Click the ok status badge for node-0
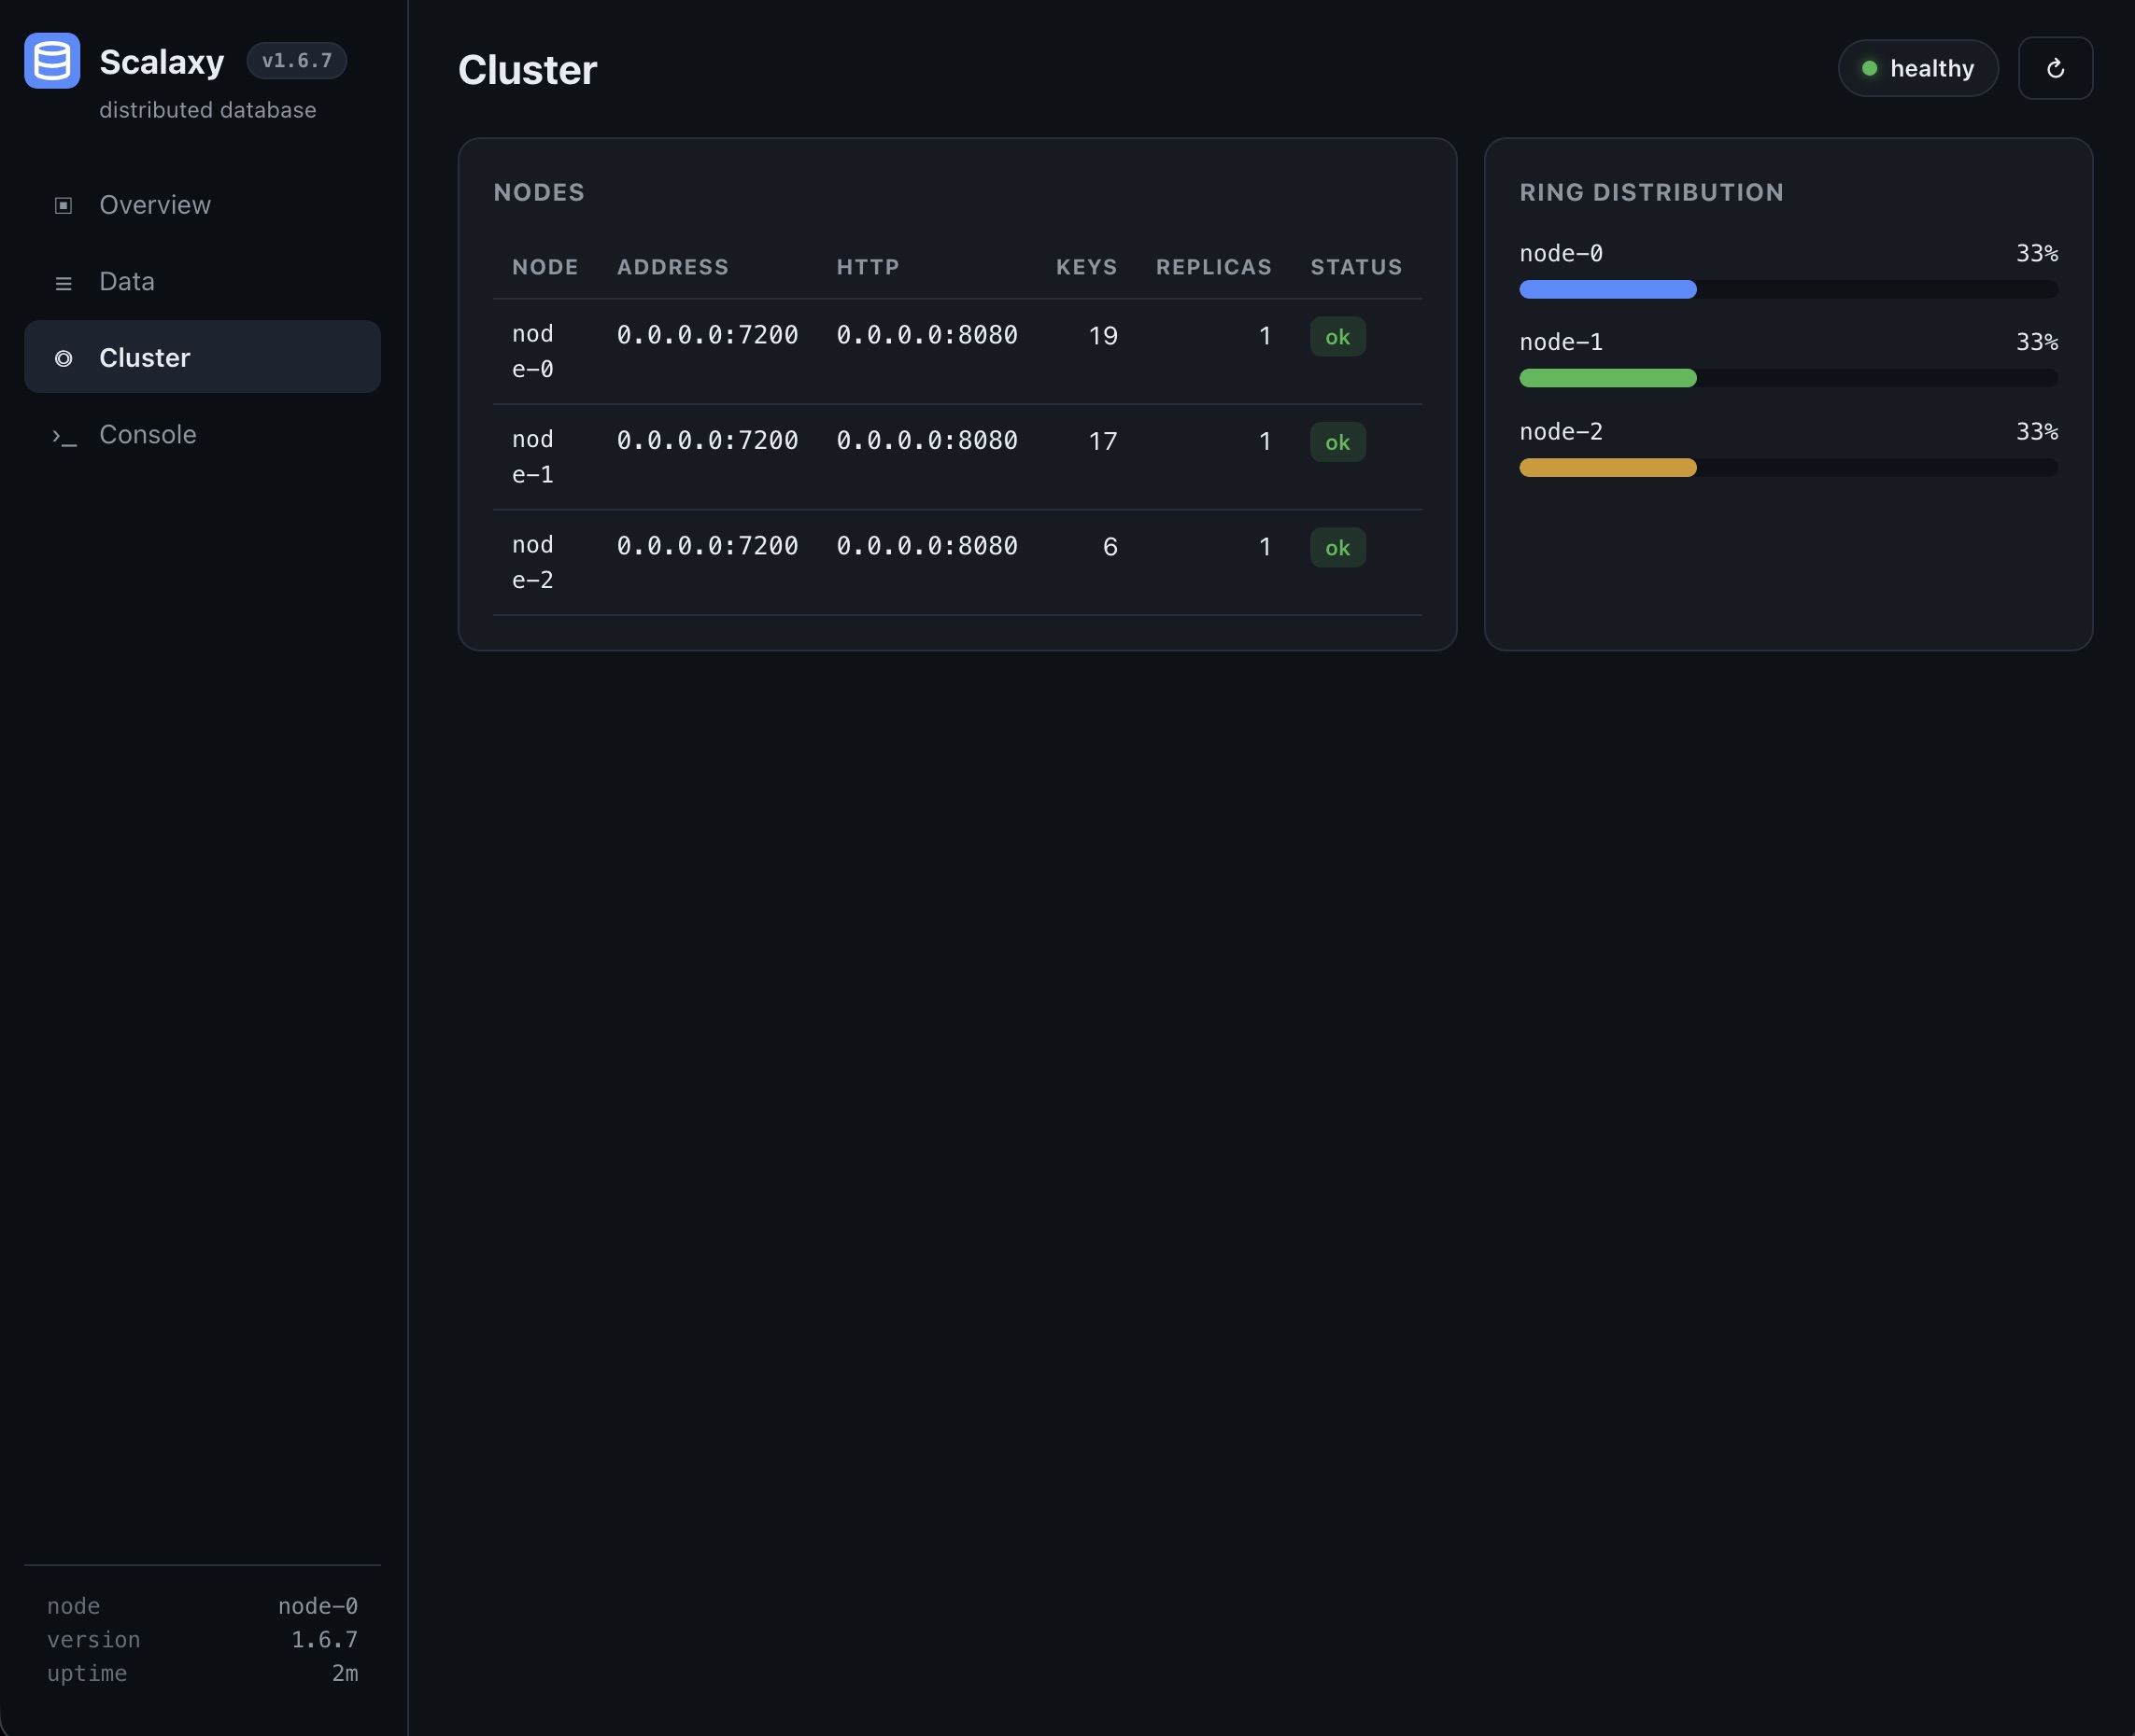Screen dimensions: 2135x1736 coord(1337,337)
